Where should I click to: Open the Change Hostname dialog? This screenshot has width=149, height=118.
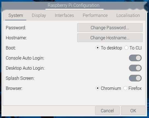(x=110, y=38)
